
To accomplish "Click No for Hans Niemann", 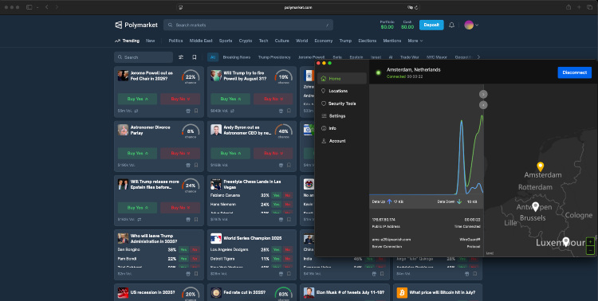I will 288,204.
